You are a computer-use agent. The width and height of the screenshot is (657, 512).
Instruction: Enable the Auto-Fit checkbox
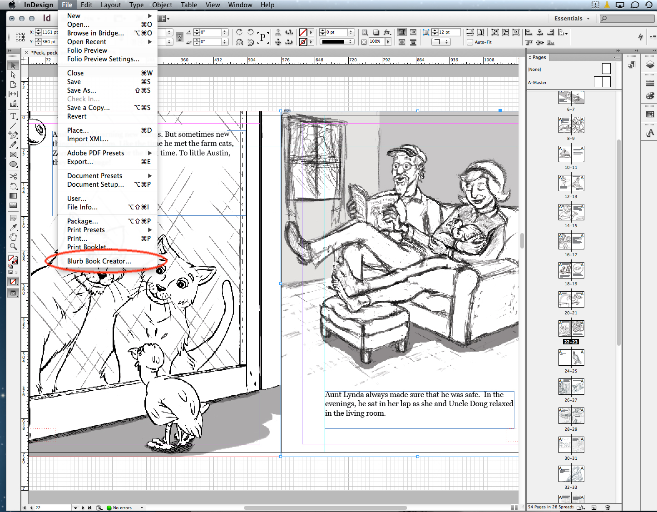(469, 42)
